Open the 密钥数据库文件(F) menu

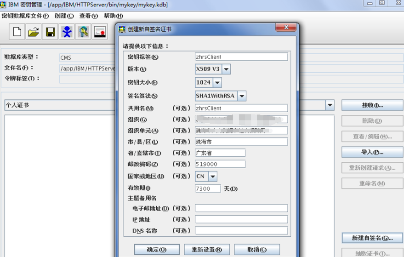pyautogui.click(x=25, y=16)
